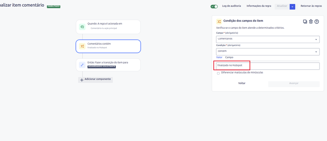
Task: Click the HABILITADO status badge
Action: (x=54, y=7)
